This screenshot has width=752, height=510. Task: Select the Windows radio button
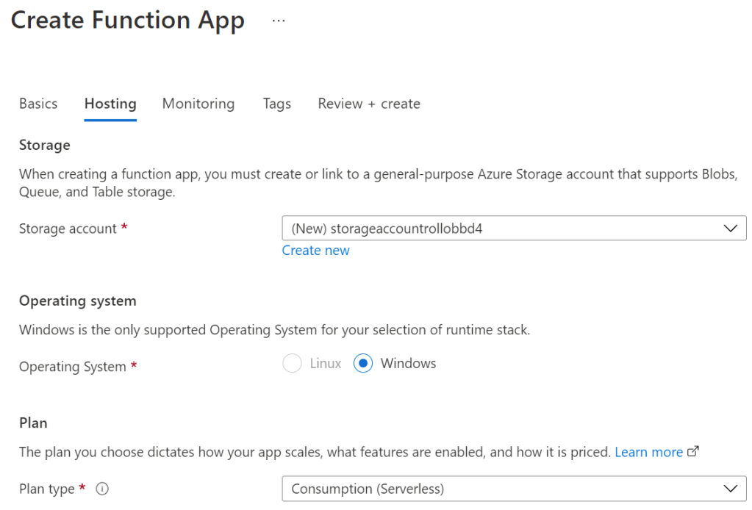click(x=363, y=364)
